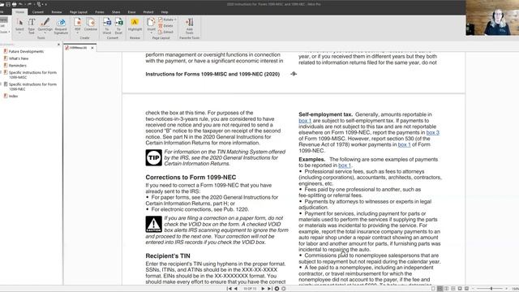Follow the box 1 link after Self-employment tax
The width and height of the screenshot is (519, 292).
[305, 121]
